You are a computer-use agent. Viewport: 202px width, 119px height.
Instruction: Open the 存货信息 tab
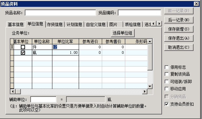[x=55, y=24]
